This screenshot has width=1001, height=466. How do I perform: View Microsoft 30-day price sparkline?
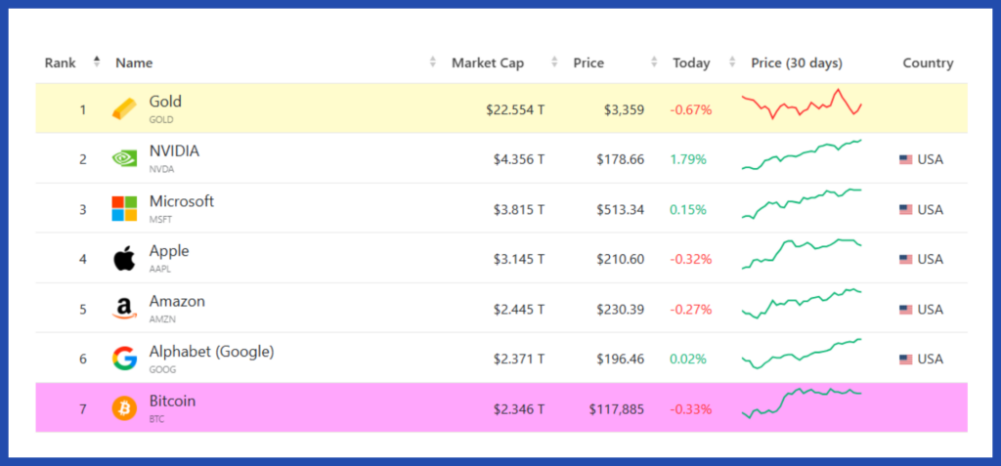pos(802,203)
